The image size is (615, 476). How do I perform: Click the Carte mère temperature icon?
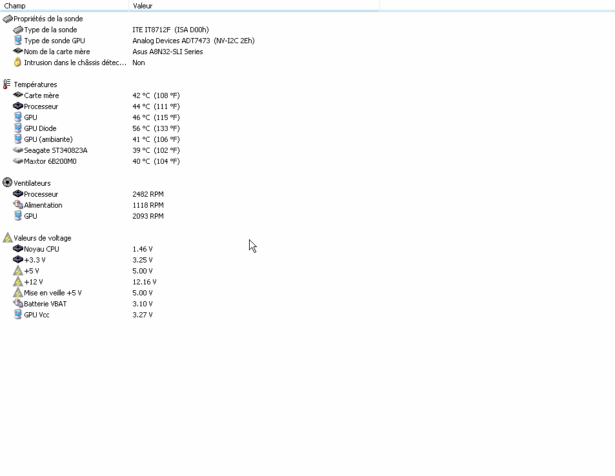tap(18, 95)
